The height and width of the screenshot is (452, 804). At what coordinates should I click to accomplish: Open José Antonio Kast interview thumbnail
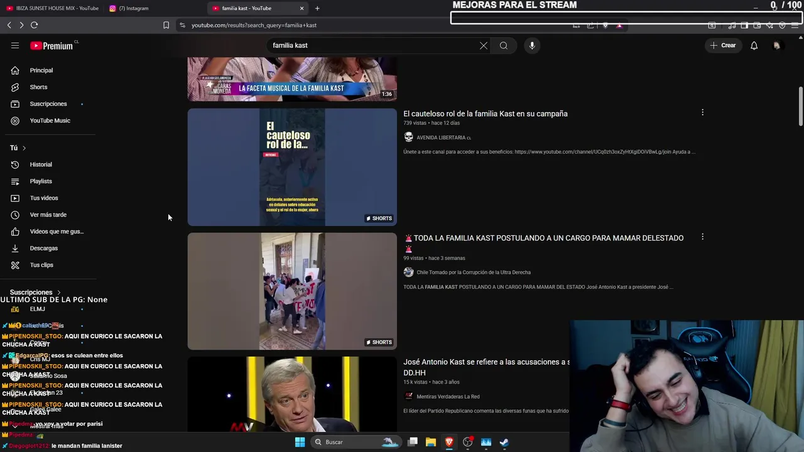[x=292, y=394]
